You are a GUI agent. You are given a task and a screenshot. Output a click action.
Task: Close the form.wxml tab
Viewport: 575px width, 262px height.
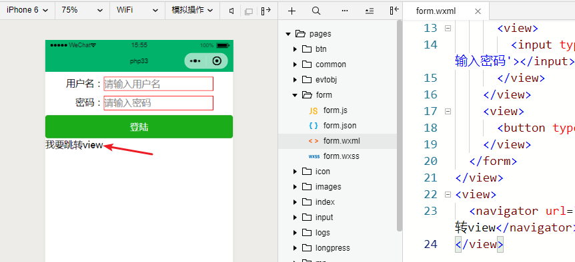coord(478,11)
